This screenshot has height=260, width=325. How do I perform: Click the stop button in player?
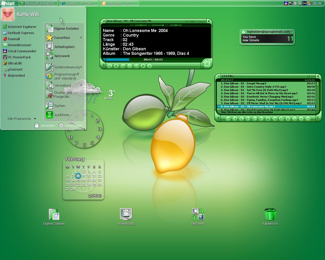pyautogui.click(x=136, y=66)
